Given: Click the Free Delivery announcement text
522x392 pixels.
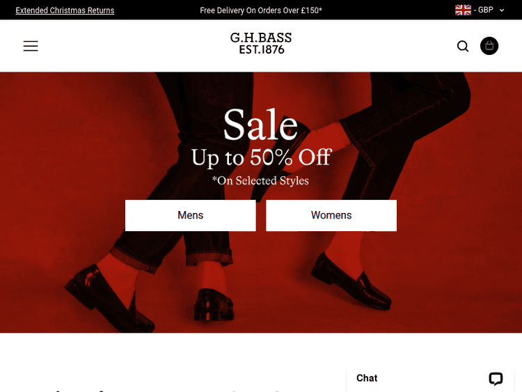Looking at the screenshot, I should [261, 10].
